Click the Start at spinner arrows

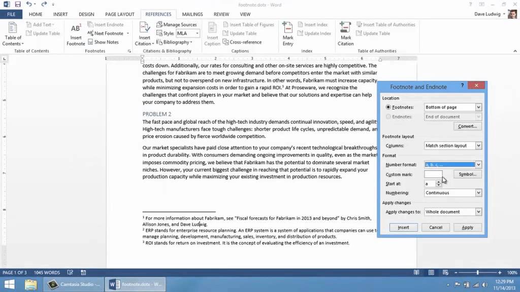coord(438,184)
